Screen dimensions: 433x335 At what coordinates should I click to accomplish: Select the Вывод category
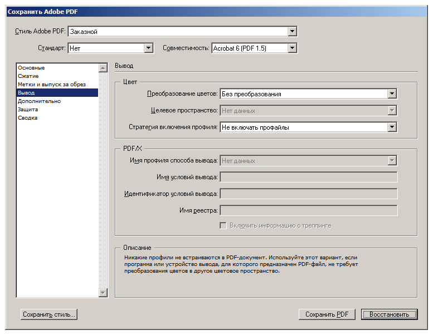[x=57, y=92]
